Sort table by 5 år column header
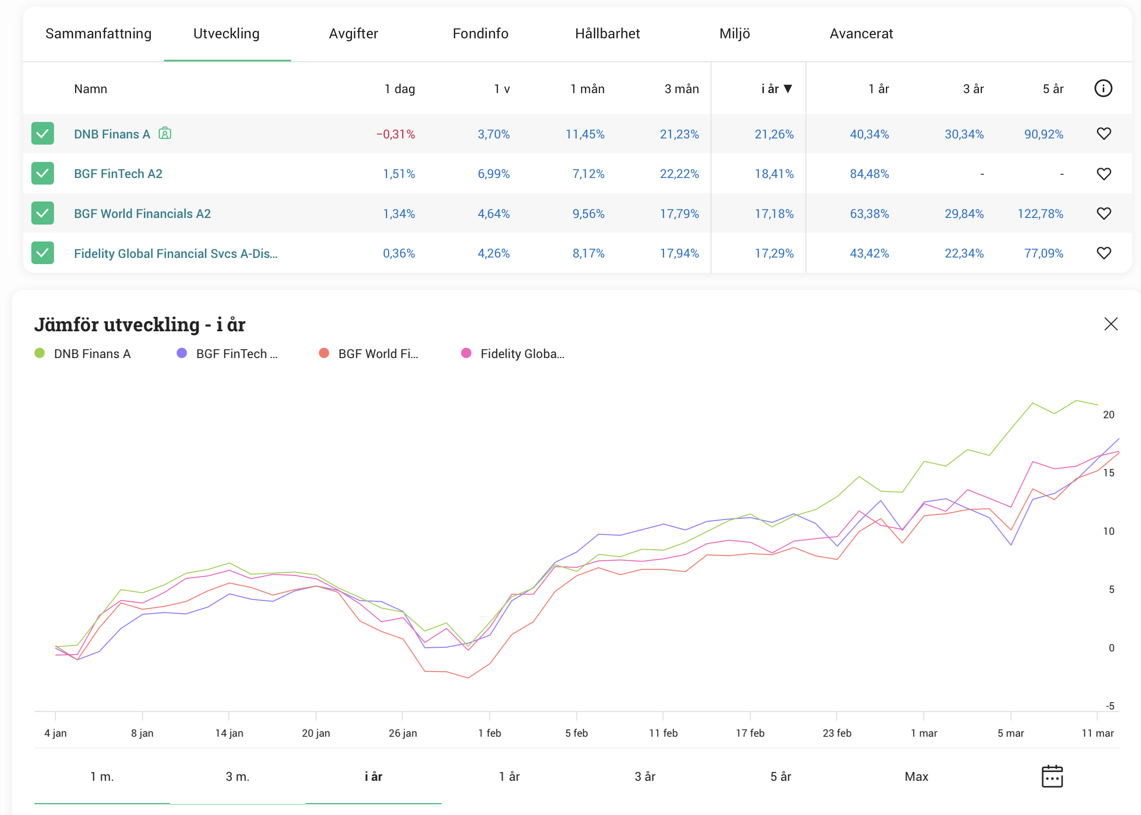The width and height of the screenshot is (1141, 815). click(x=1053, y=89)
